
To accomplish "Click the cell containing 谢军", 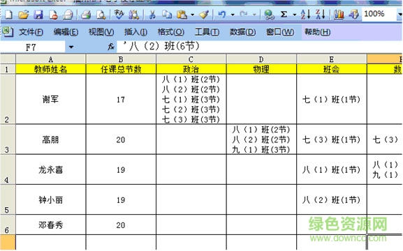I will [50, 99].
